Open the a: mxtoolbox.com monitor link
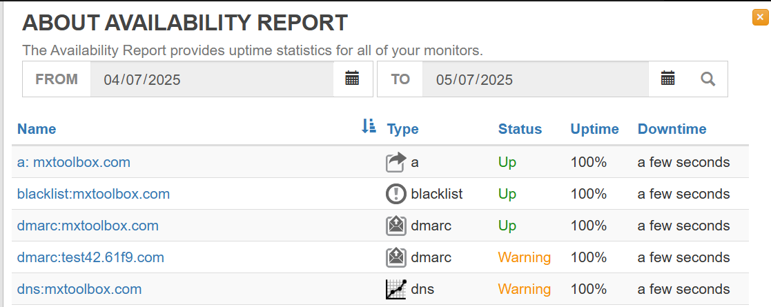 click(74, 162)
